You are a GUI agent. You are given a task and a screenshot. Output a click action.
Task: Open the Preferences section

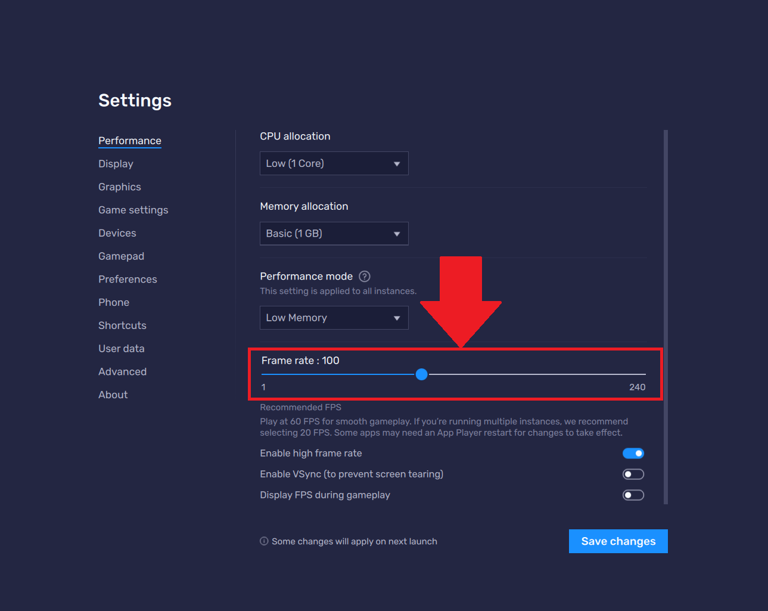pos(128,280)
